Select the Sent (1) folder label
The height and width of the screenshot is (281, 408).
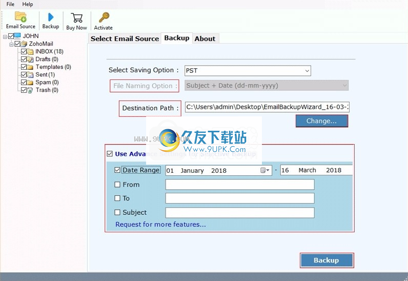coord(45,74)
